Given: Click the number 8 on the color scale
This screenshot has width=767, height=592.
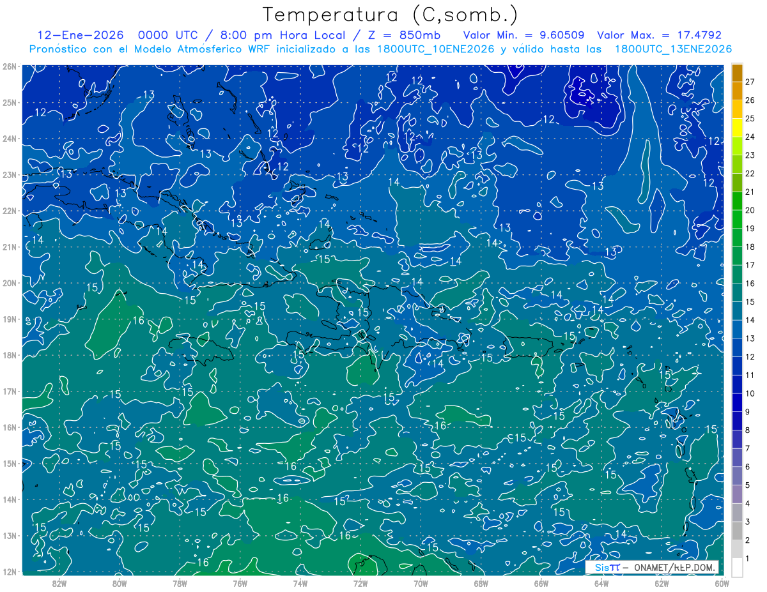Looking at the screenshot, I should pos(748,430).
